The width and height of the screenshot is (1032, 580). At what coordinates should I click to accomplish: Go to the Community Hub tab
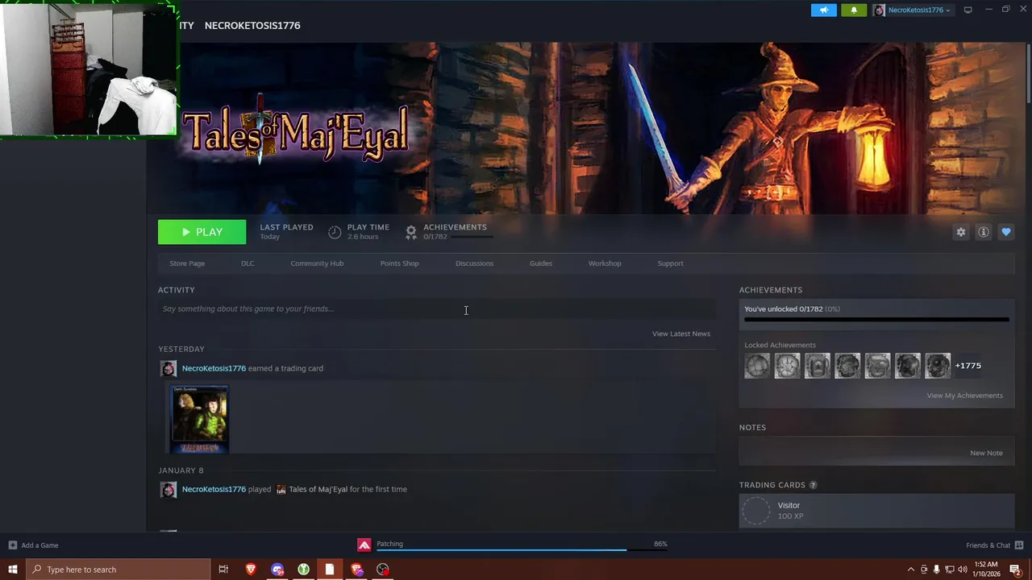tap(317, 263)
